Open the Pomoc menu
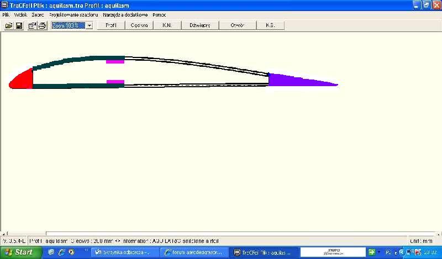 click(x=159, y=15)
